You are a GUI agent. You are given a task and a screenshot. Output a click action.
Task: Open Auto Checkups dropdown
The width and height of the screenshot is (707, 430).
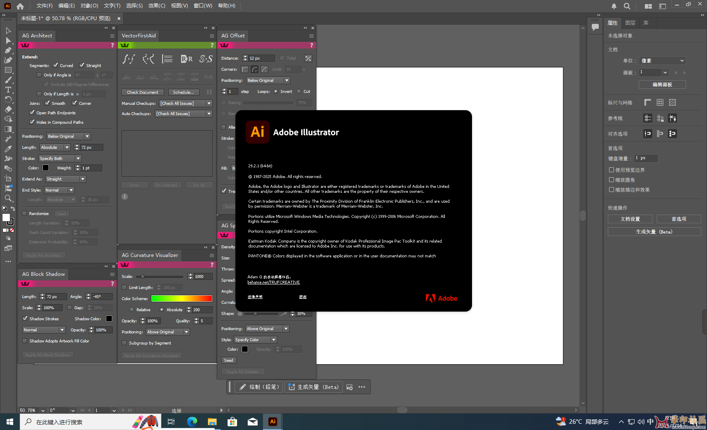pyautogui.click(x=184, y=114)
